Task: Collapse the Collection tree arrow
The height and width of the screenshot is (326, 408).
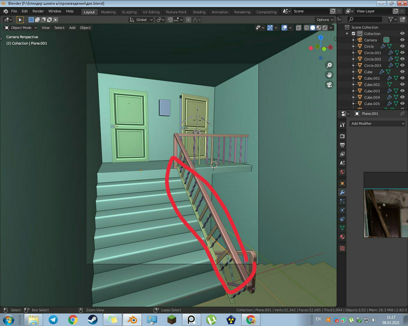Action: pyautogui.click(x=347, y=34)
